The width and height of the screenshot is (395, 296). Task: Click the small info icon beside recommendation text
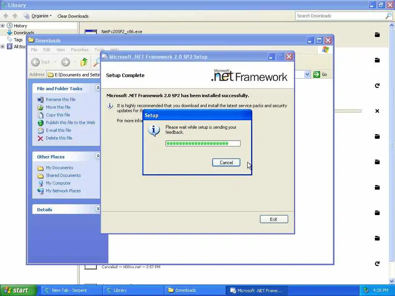pyautogui.click(x=110, y=106)
